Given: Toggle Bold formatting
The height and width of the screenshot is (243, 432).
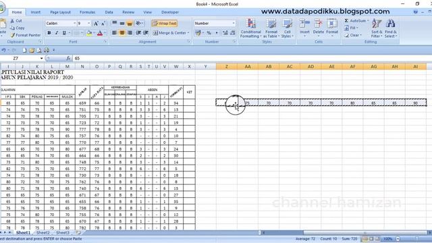Looking at the screenshot, I should click(x=49, y=33).
